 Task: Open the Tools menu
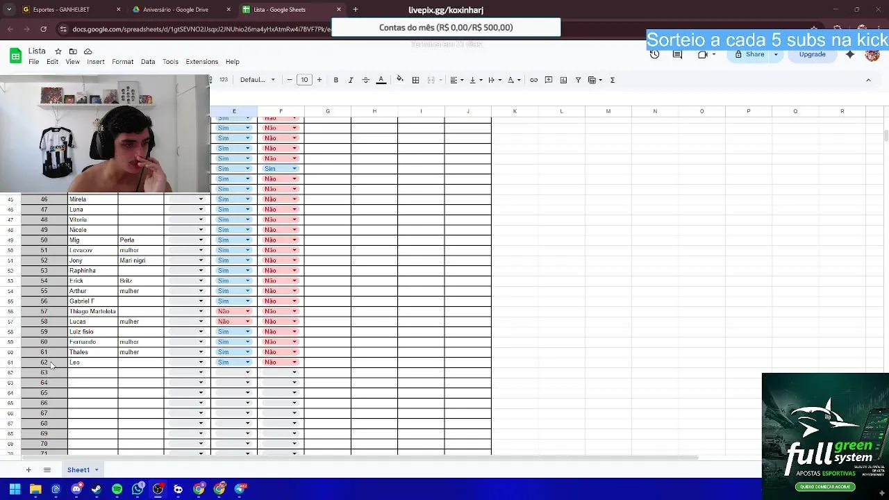click(x=170, y=62)
